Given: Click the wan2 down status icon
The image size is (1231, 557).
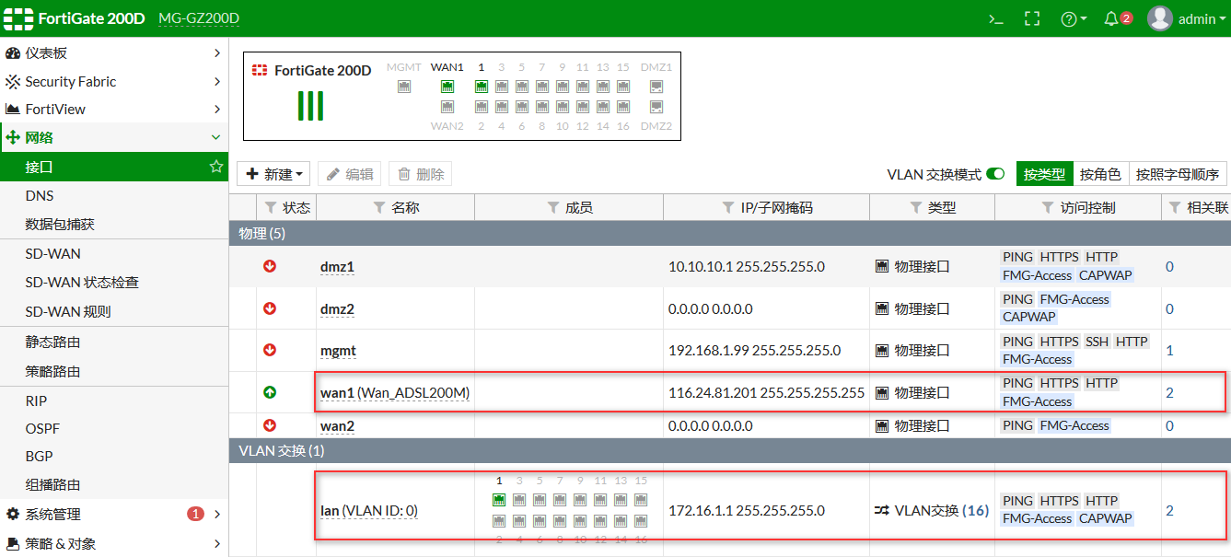Looking at the screenshot, I should tap(270, 425).
